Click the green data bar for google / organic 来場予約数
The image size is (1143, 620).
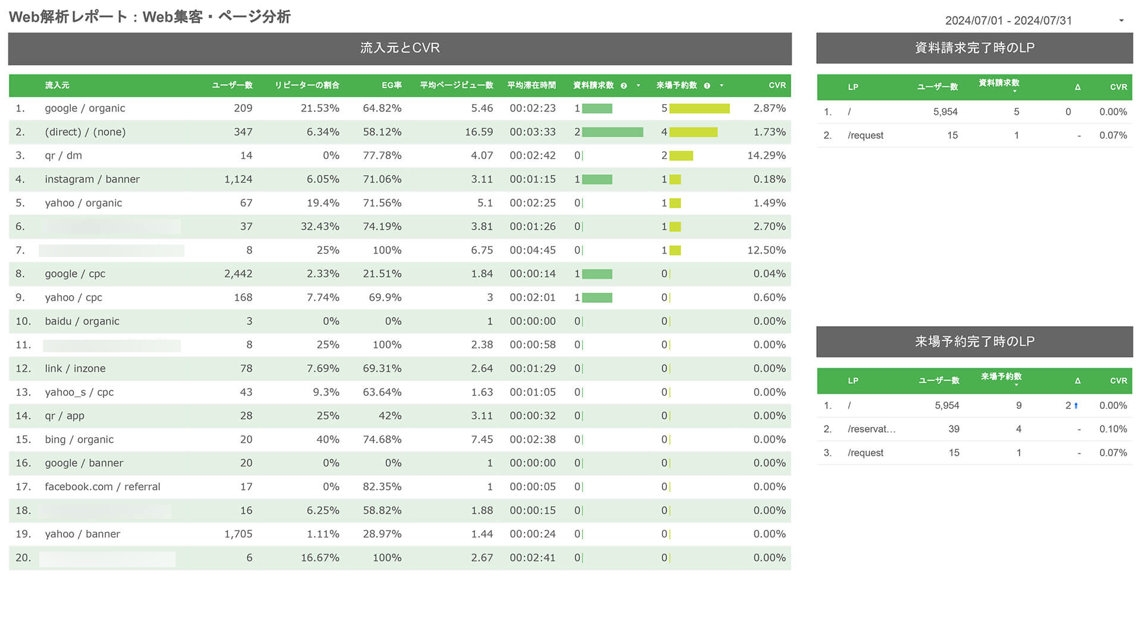click(x=699, y=108)
